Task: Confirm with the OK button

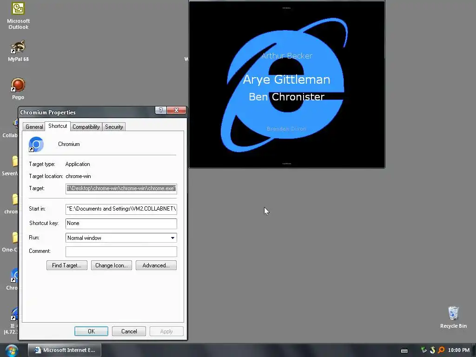Action: [92, 331]
